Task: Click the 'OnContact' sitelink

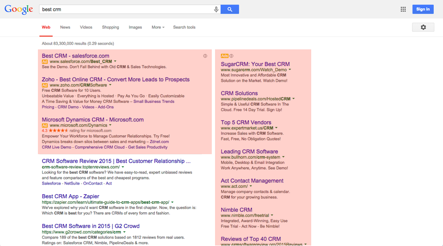Action: coord(92,183)
